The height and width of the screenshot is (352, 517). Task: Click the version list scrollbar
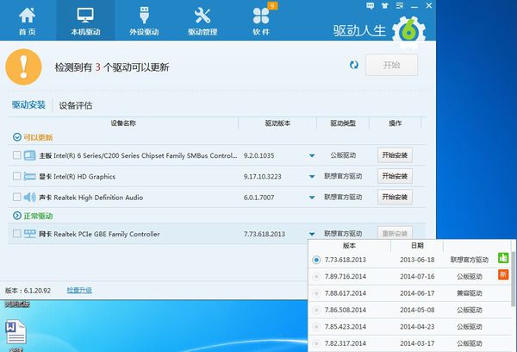[x=513, y=279]
